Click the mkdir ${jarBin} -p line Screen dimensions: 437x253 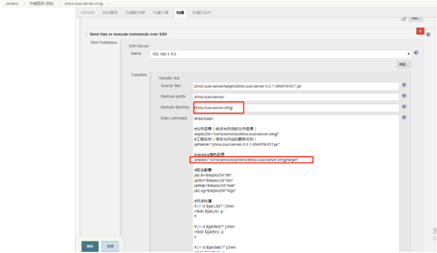[209, 231]
